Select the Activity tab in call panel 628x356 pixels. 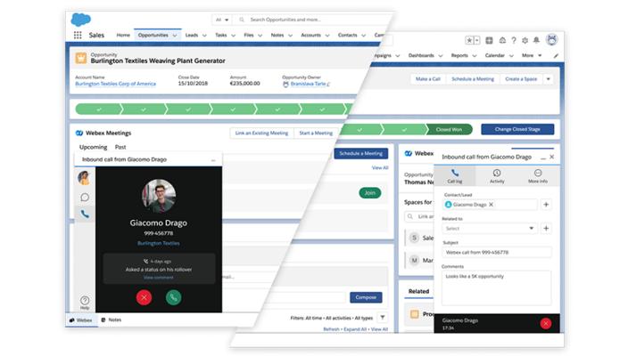coord(497,176)
